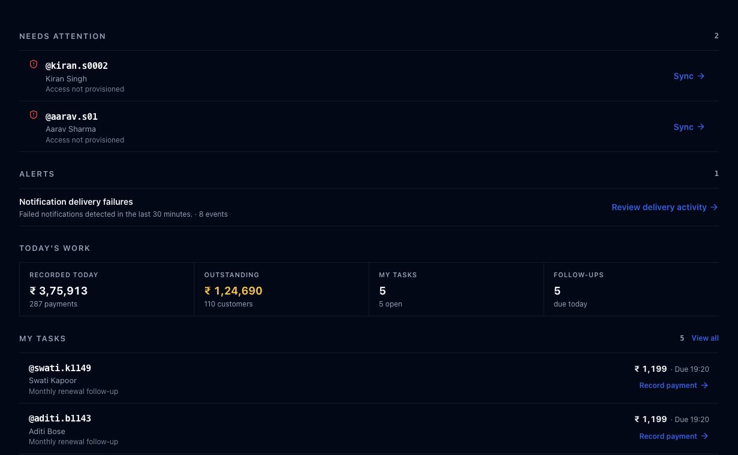Open Review delivery activity link
The height and width of the screenshot is (455, 738).
(x=665, y=207)
